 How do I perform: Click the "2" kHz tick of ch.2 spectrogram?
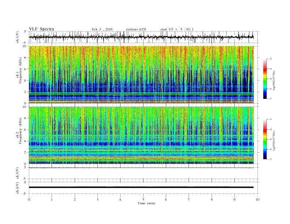click(26, 153)
